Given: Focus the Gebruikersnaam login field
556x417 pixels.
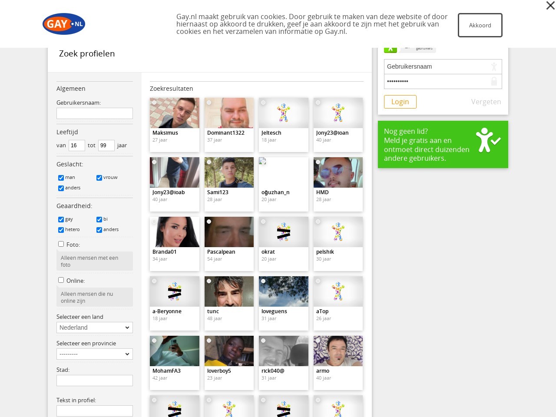Looking at the screenshot, I should point(443,66).
